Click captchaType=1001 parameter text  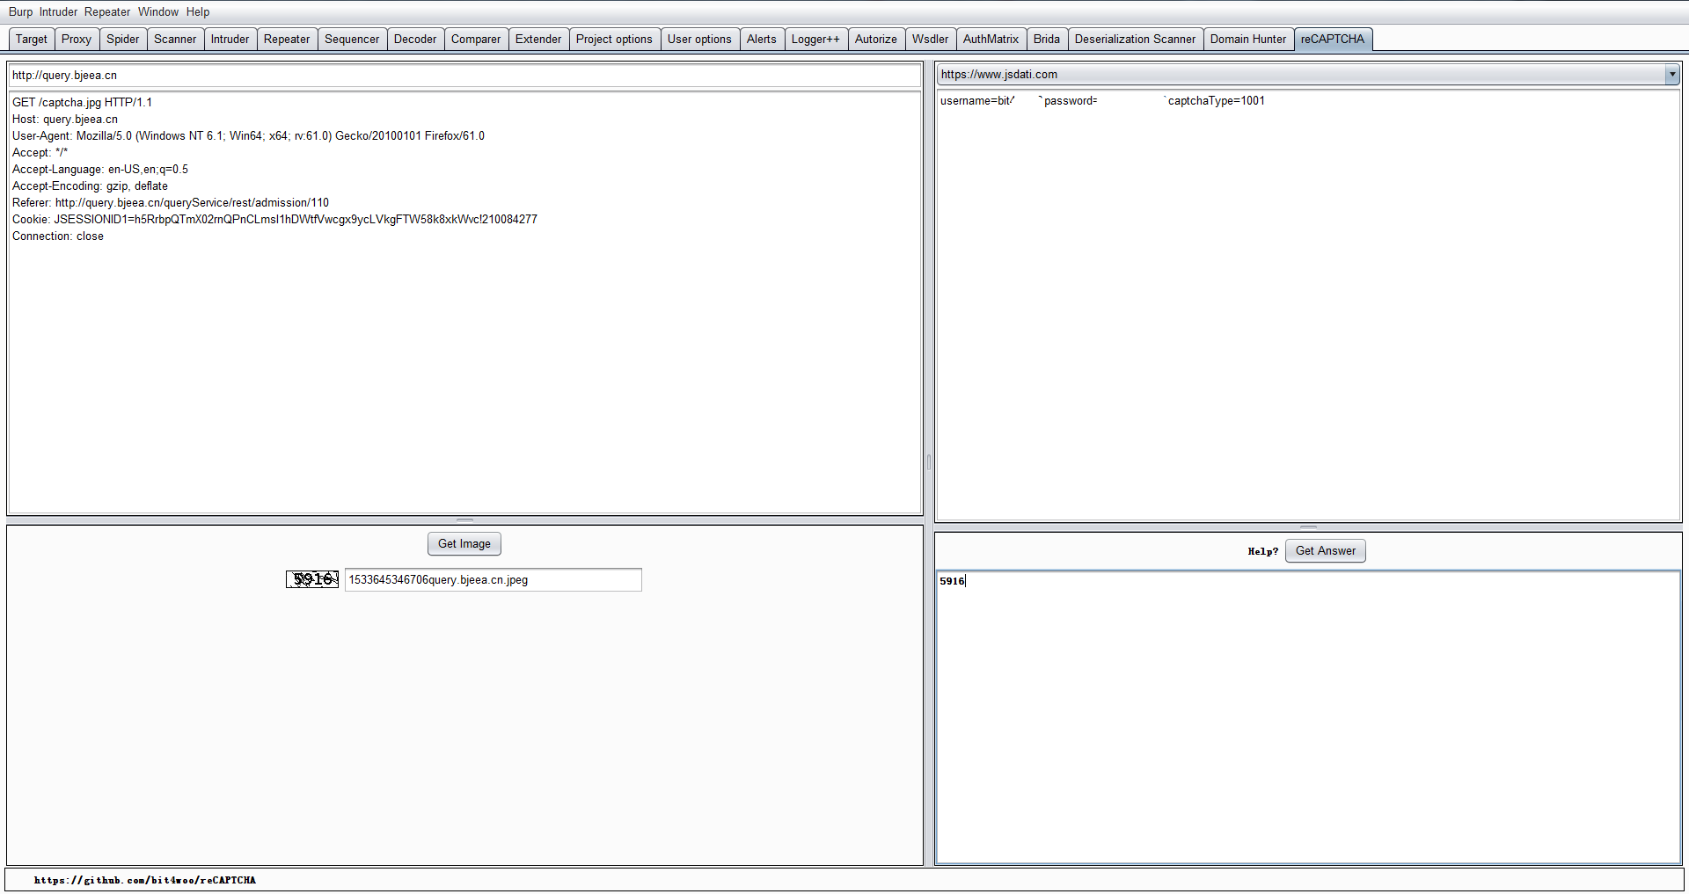[1217, 101]
